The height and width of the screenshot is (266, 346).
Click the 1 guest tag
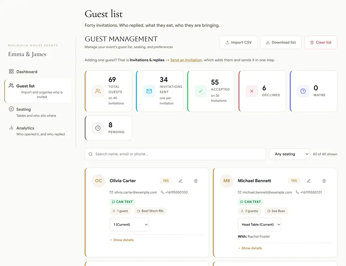pos(120,211)
